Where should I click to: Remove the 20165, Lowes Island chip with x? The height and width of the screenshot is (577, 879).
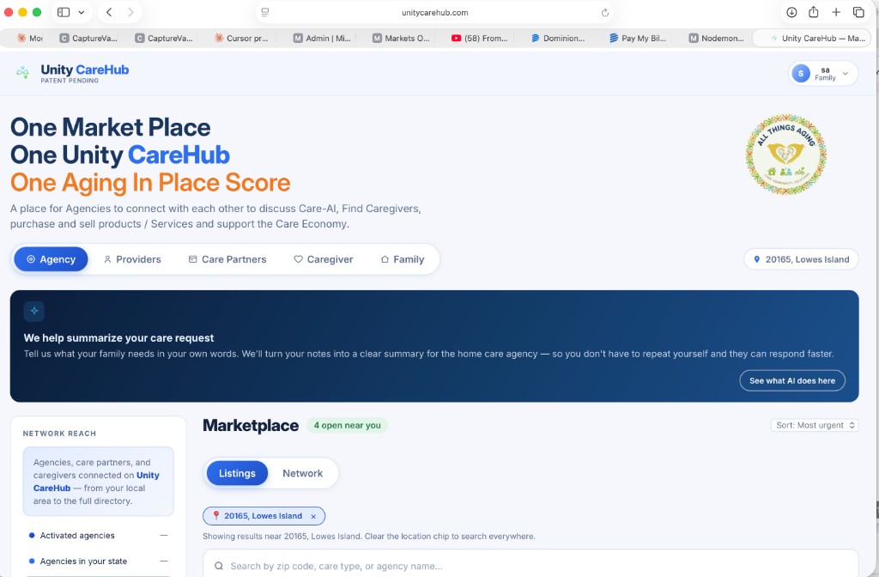[313, 516]
